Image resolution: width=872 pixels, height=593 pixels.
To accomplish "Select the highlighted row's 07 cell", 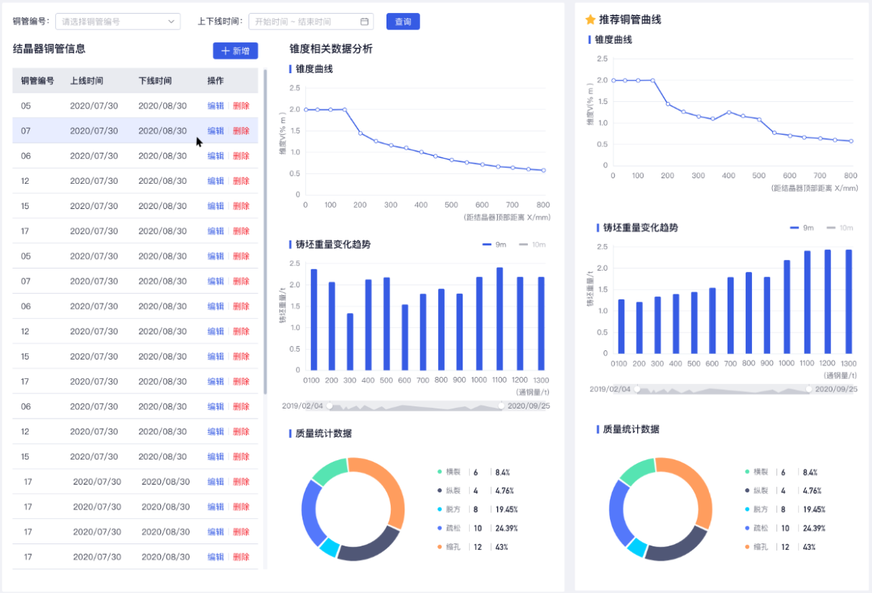I will 26,131.
